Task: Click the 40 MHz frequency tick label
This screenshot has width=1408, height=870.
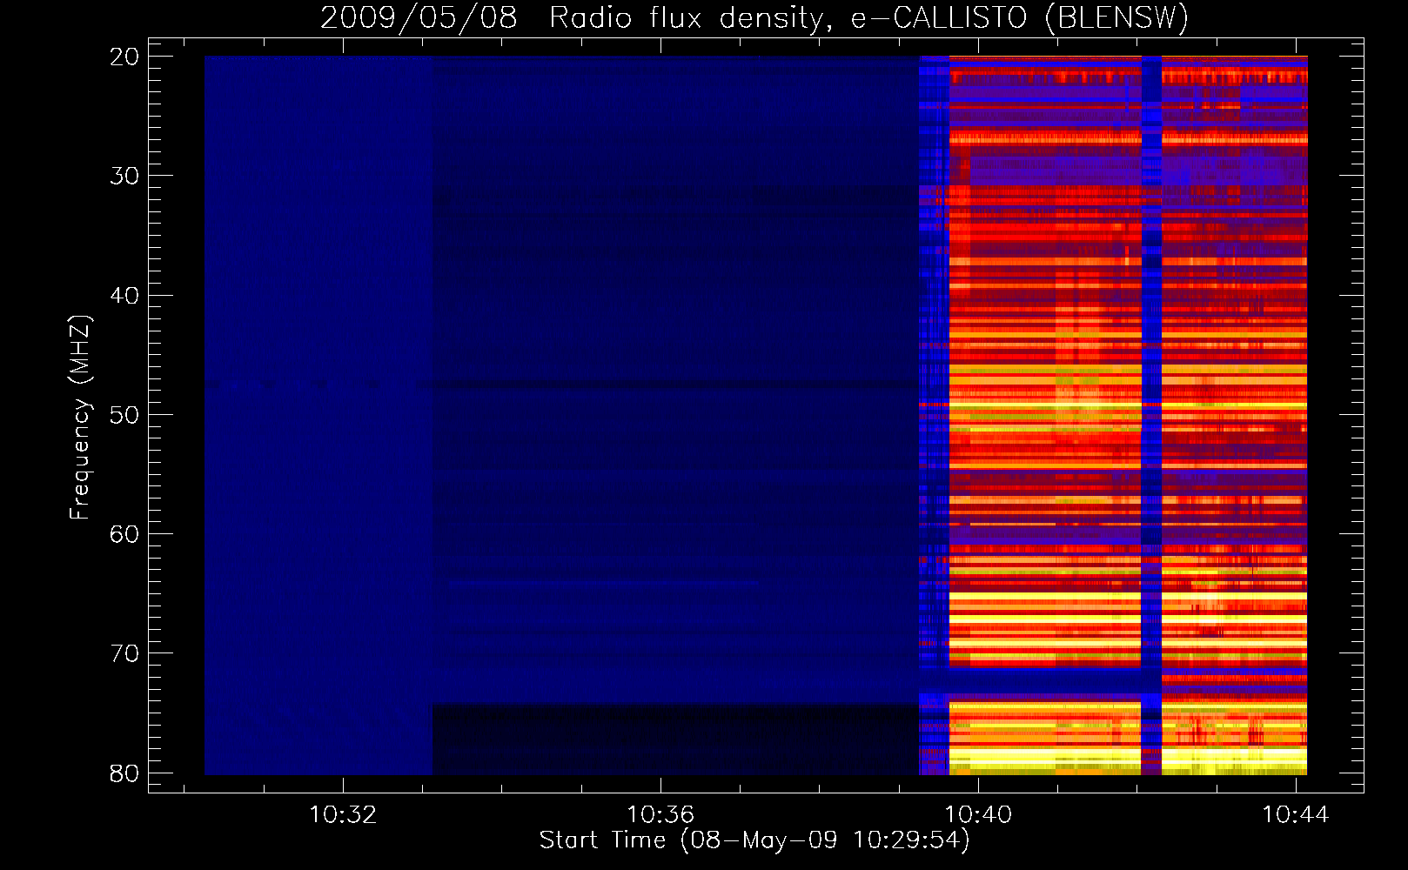Action: tap(124, 296)
